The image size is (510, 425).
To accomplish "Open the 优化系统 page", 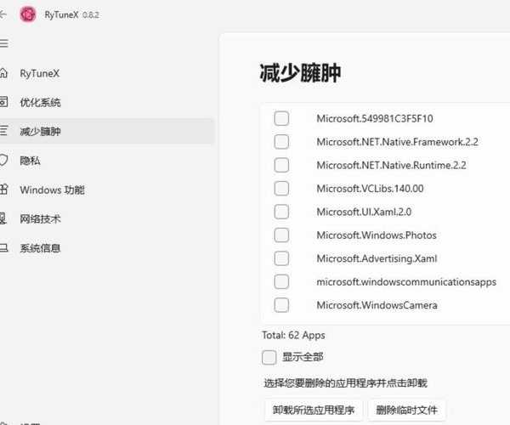I will 40,102.
